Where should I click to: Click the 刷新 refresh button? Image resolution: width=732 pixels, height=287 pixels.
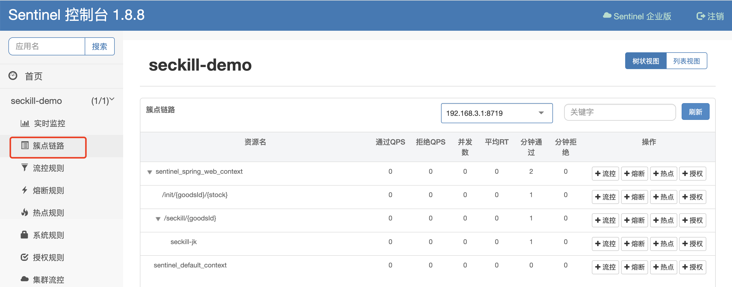click(695, 112)
